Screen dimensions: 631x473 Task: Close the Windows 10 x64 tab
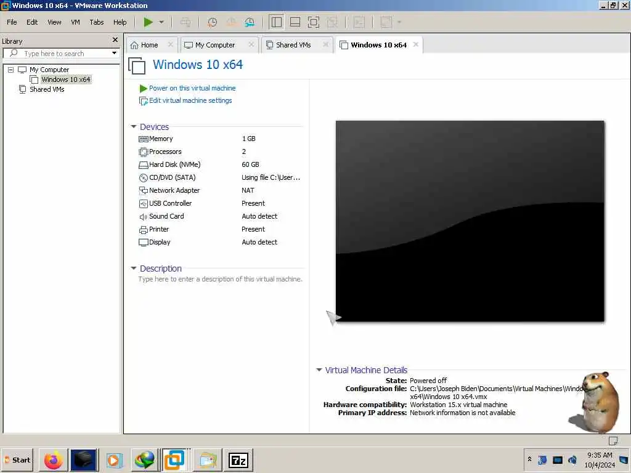tap(416, 44)
